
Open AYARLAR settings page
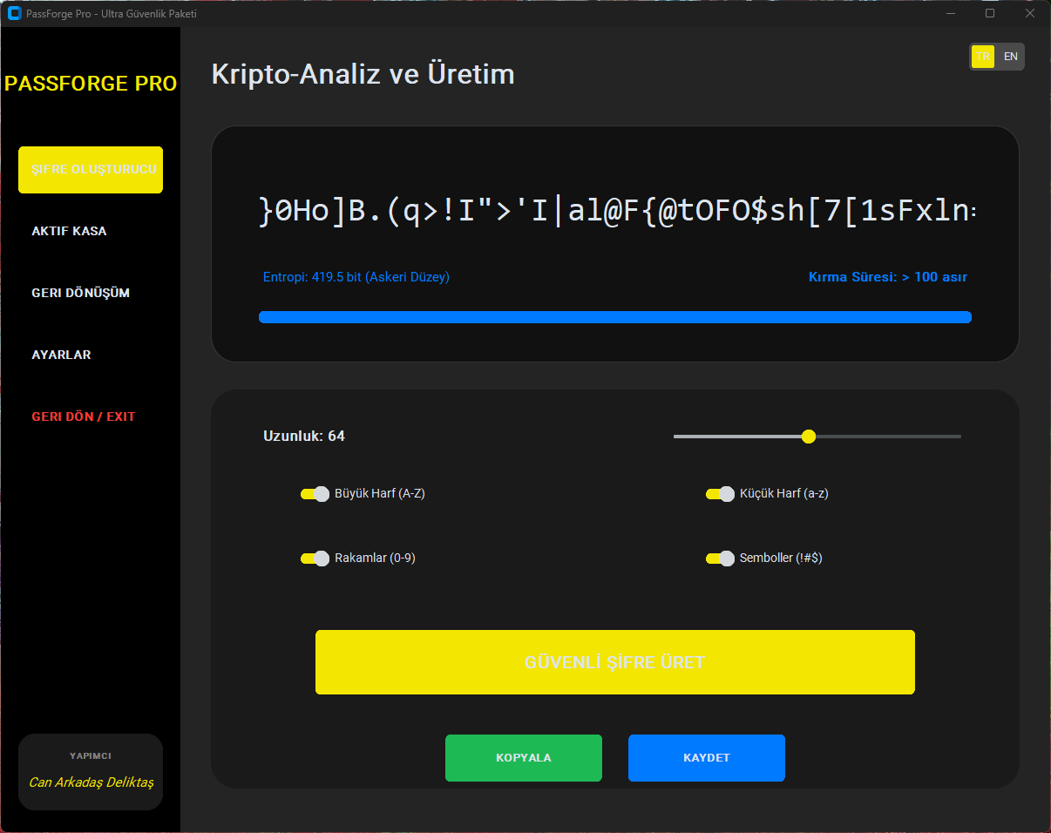[x=61, y=355]
